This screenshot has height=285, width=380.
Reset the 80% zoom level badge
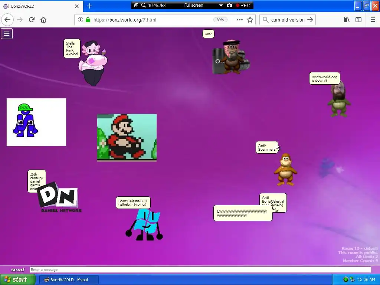tap(220, 20)
